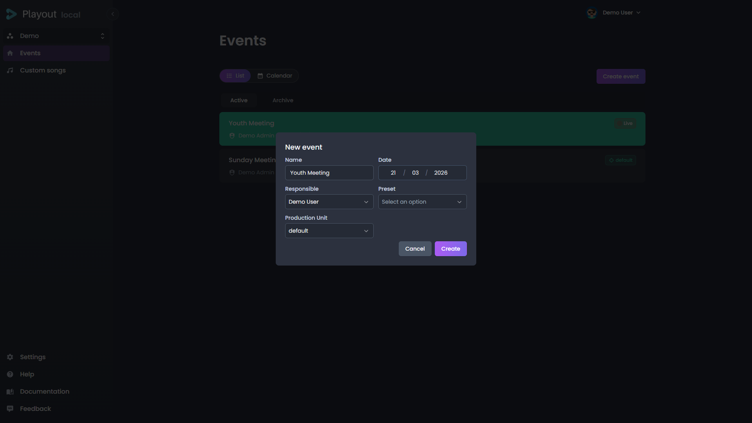Click the Custom songs music note icon
The height and width of the screenshot is (423, 752).
point(10,70)
